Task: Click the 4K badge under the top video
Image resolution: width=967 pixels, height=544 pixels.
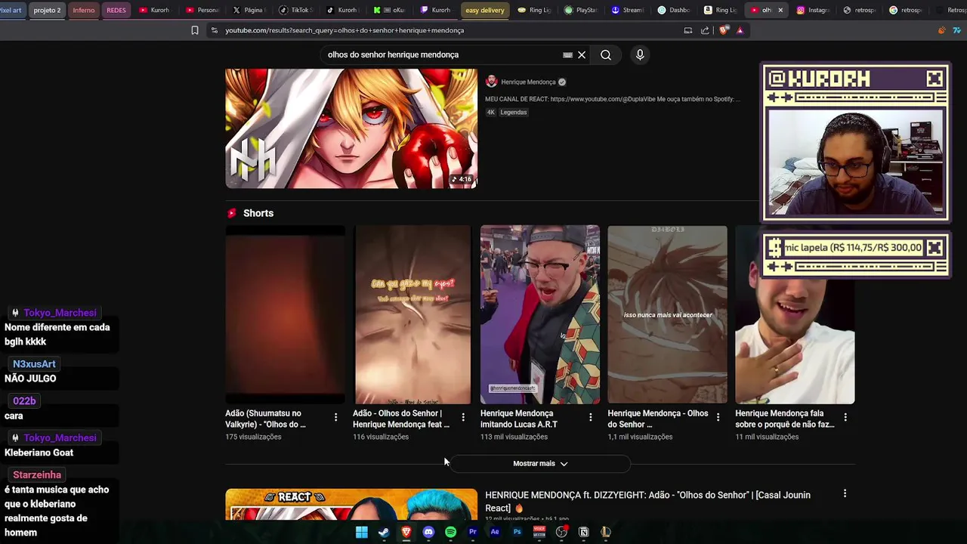Action: point(490,112)
